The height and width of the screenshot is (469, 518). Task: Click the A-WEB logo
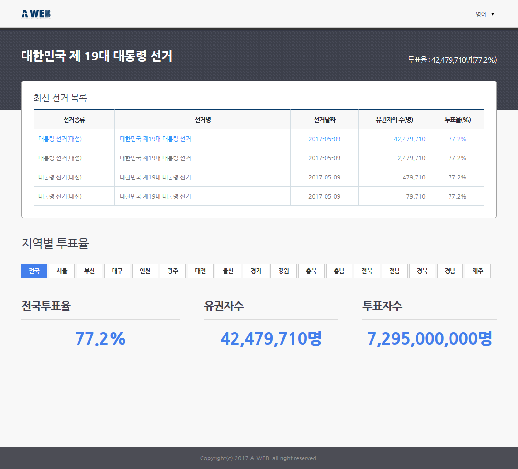coord(36,14)
